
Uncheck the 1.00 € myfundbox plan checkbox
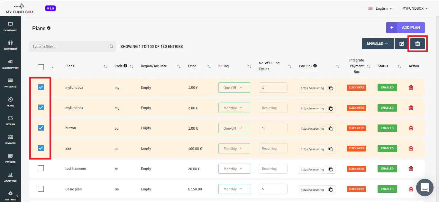click(41, 87)
